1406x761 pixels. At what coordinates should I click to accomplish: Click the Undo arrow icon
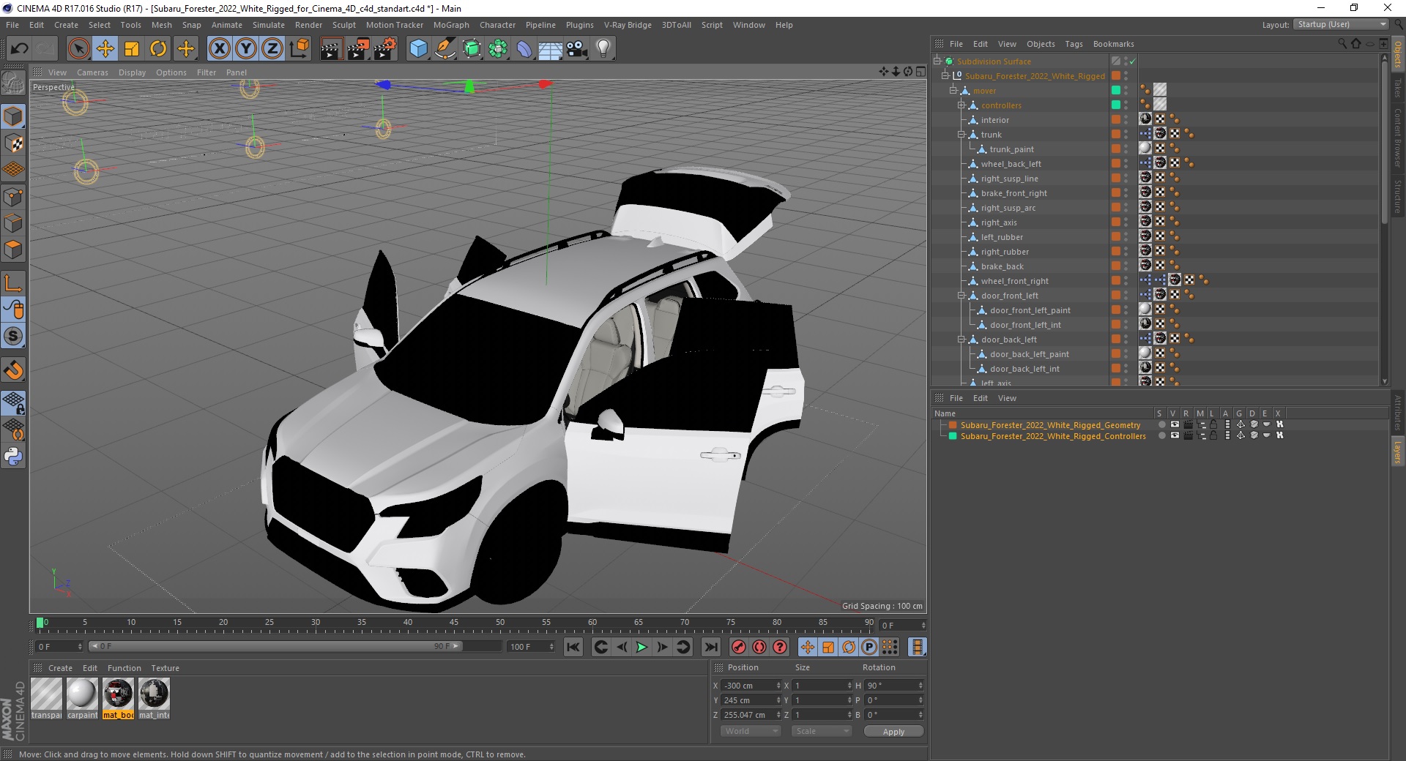pyautogui.click(x=20, y=49)
